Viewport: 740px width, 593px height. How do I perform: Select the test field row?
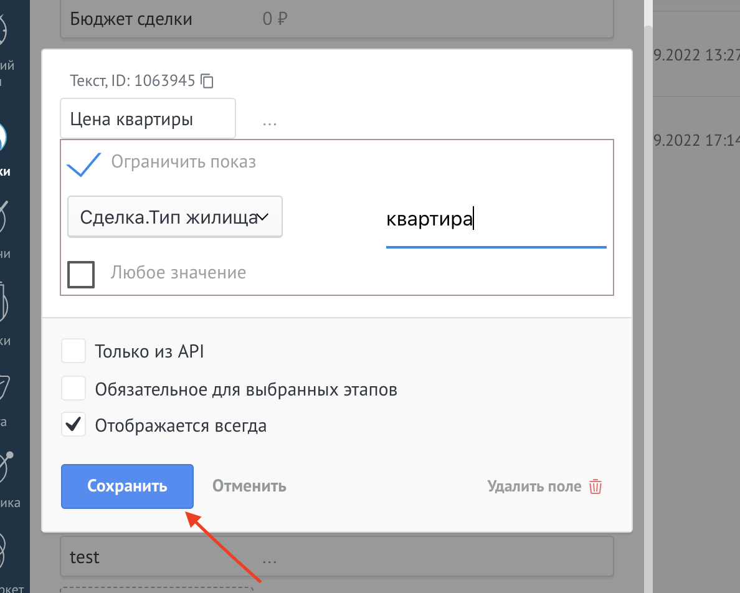point(336,557)
